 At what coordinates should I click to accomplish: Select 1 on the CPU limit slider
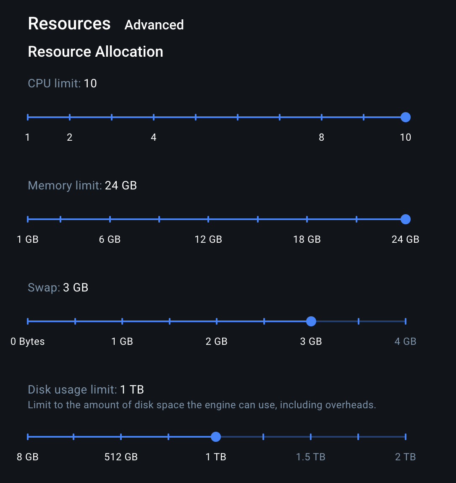click(28, 117)
